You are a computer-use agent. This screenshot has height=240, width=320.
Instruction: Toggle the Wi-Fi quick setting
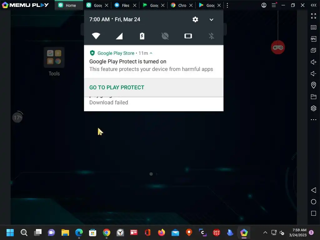tap(96, 36)
